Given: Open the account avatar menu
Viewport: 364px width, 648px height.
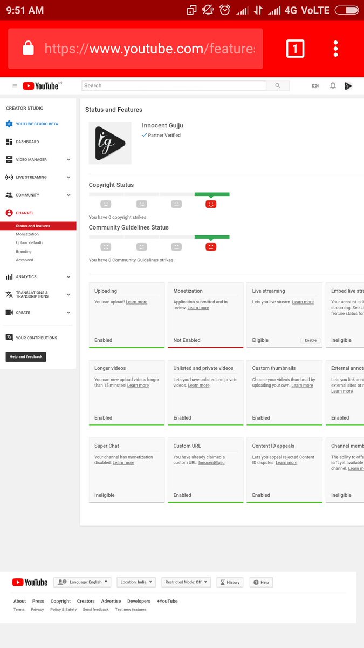Looking at the screenshot, I should click(348, 86).
